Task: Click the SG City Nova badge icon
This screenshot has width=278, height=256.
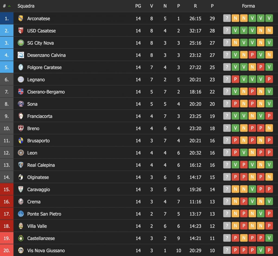Action: (21, 43)
